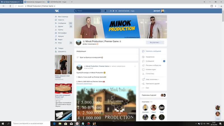
Task: Switch to the RandomUp browser tab
Action: (35, 2)
